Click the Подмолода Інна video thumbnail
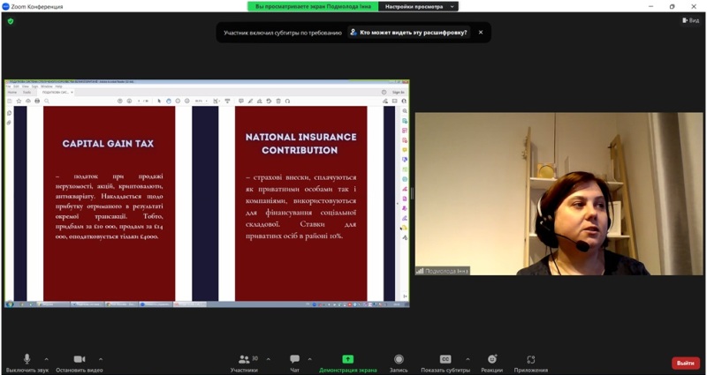 pyautogui.click(x=559, y=193)
